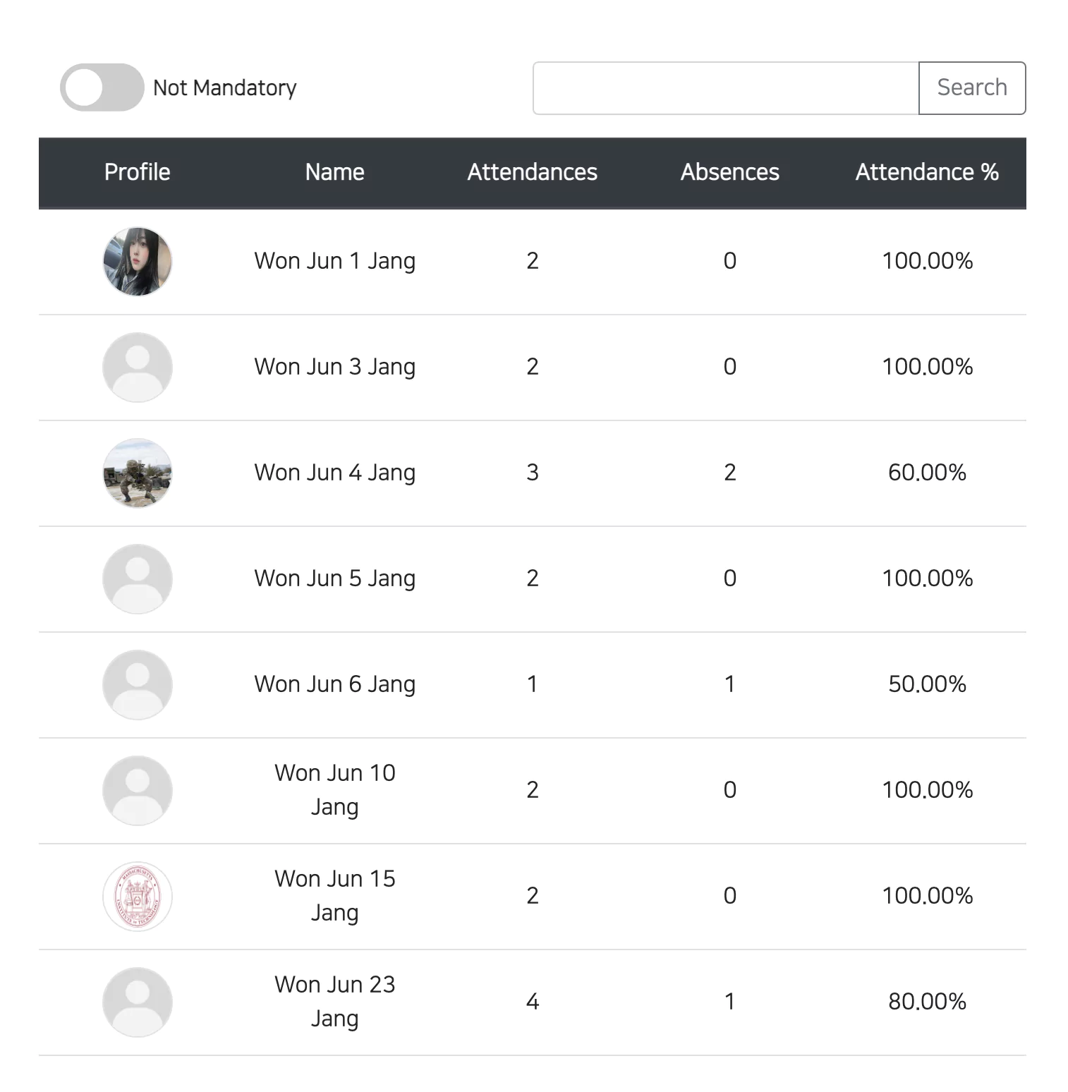Open Won Jun 15 Jang's seal profile image
The image size is (1068, 1092).
tap(138, 897)
